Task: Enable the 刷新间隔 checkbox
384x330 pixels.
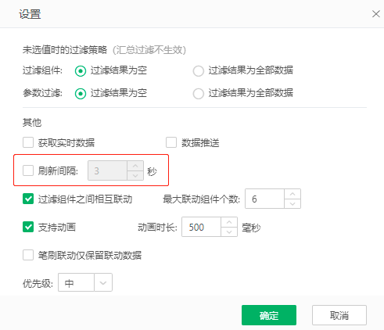Action: click(28, 170)
